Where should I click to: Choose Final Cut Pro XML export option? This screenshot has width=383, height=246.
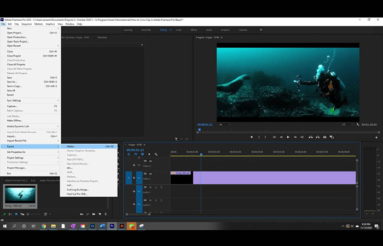[77, 194]
